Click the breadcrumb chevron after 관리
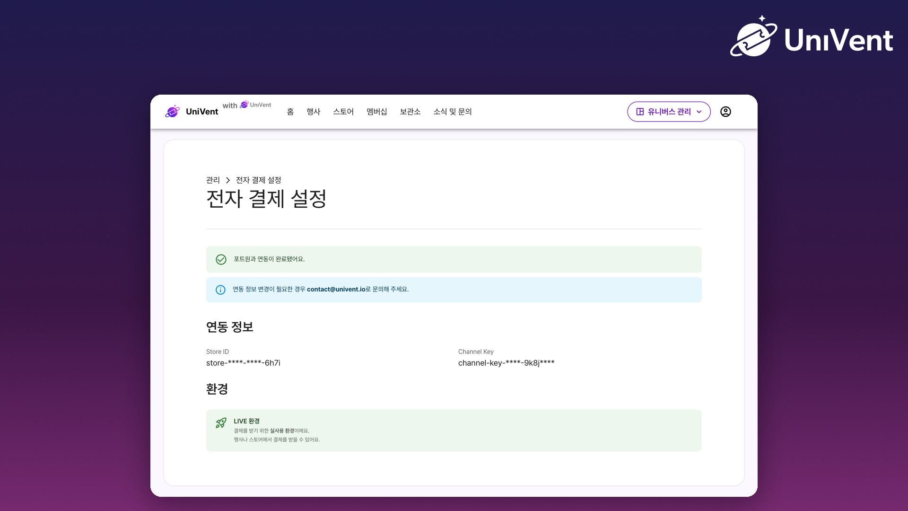This screenshot has width=908, height=511. pyautogui.click(x=228, y=180)
